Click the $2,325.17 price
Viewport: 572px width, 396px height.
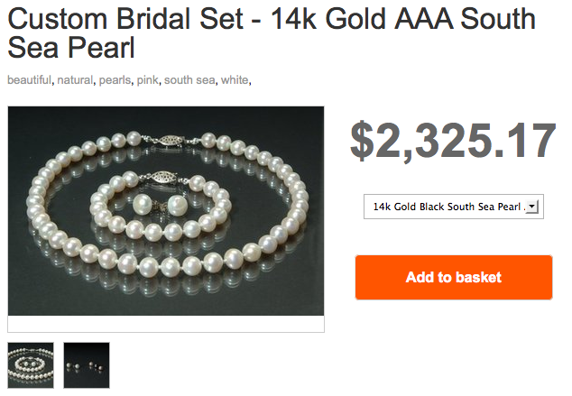[452, 141]
